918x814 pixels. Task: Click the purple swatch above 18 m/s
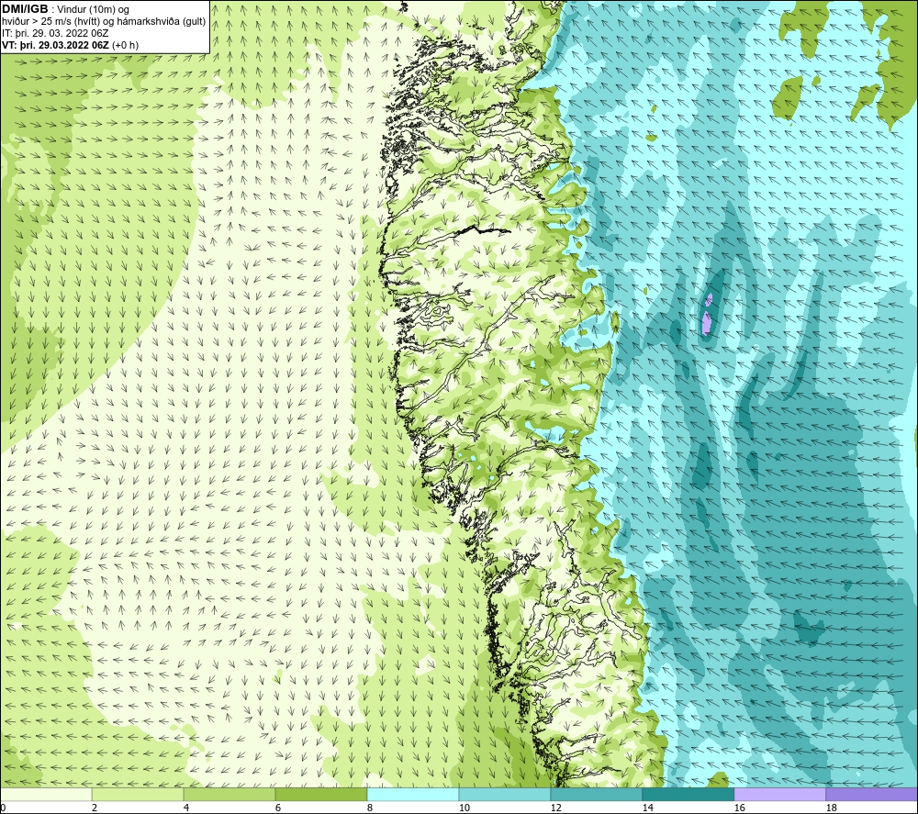point(871,794)
